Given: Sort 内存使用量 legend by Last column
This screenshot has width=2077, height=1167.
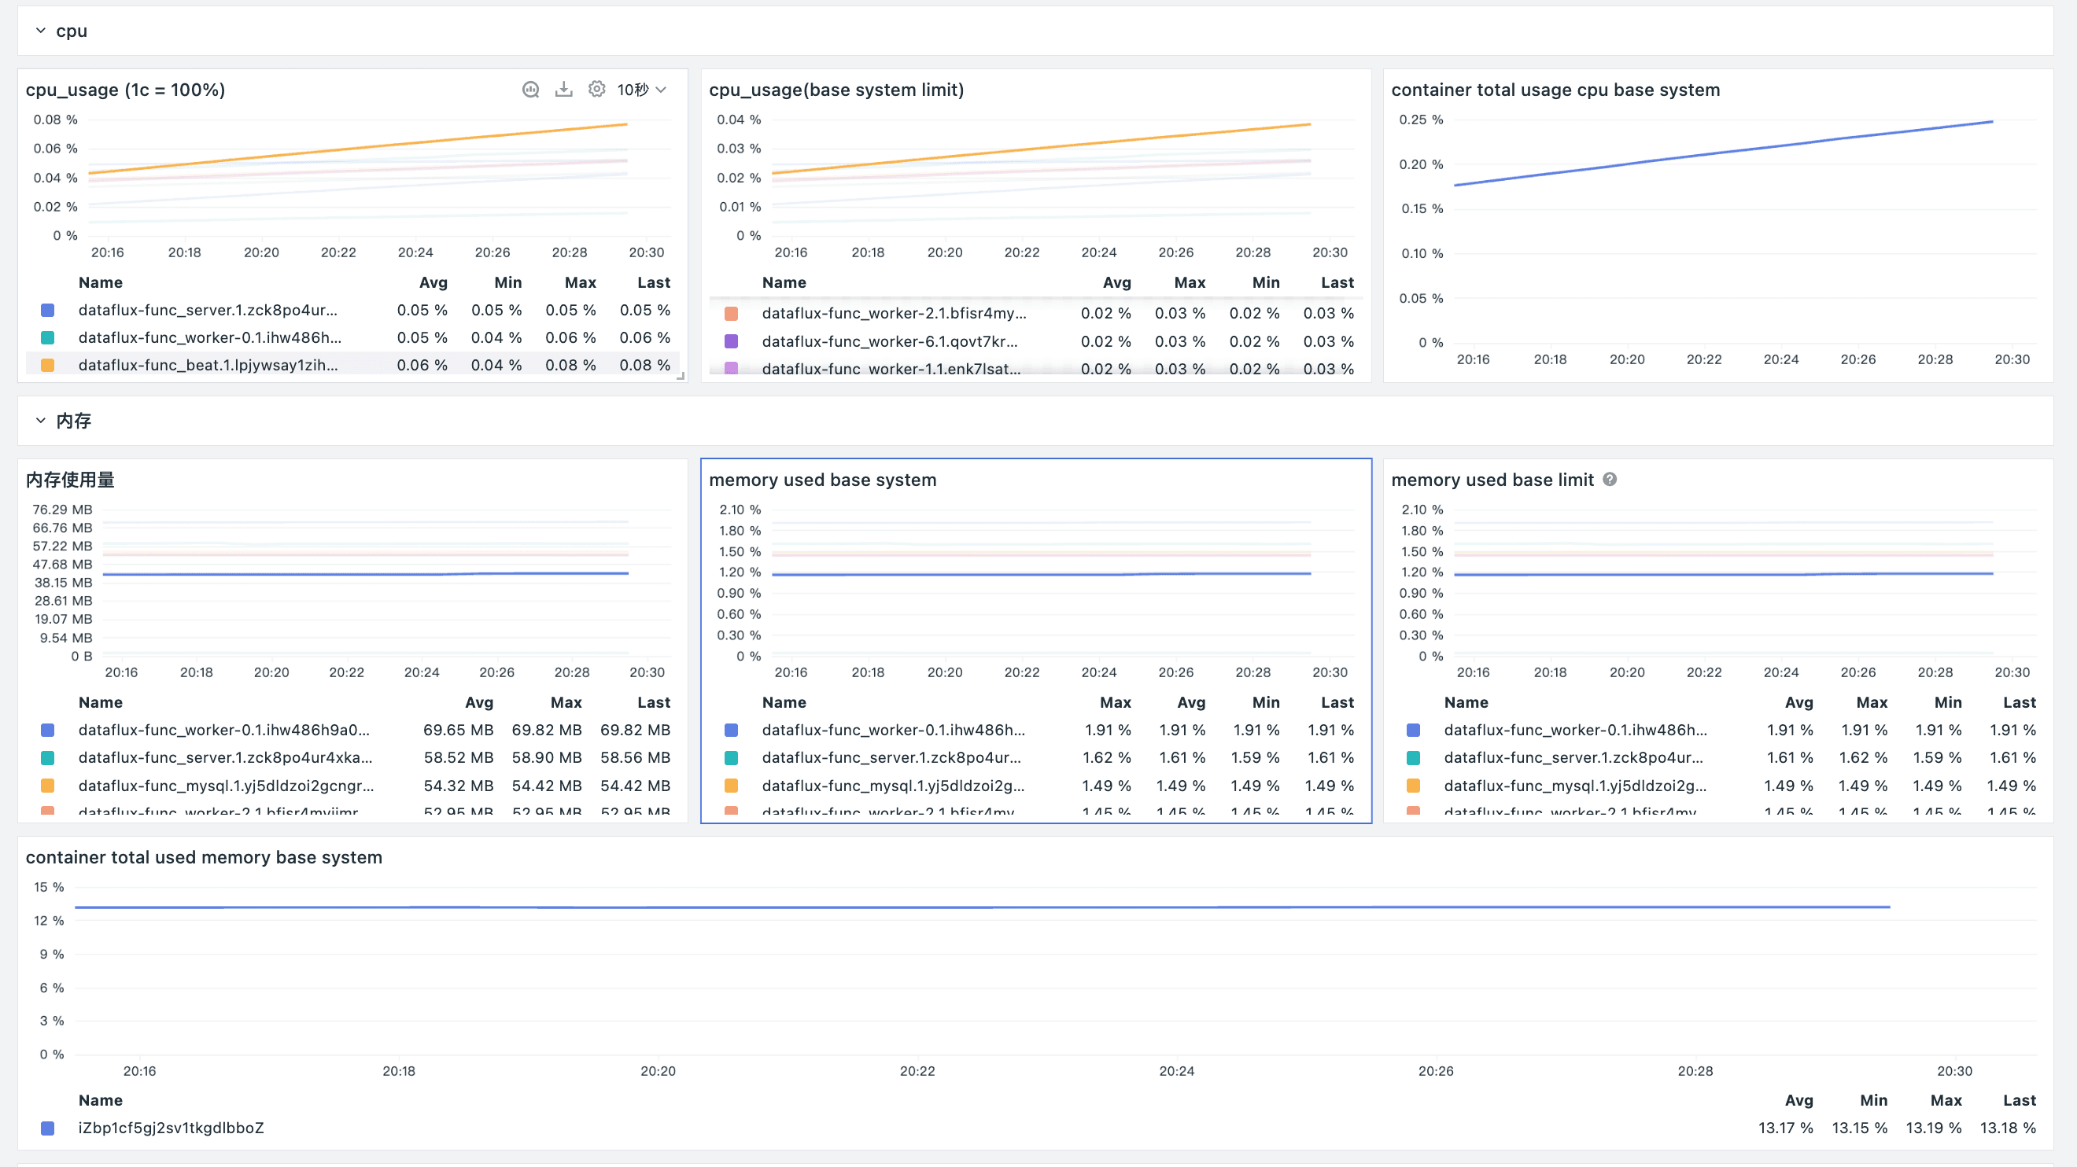Looking at the screenshot, I should click(x=653, y=703).
